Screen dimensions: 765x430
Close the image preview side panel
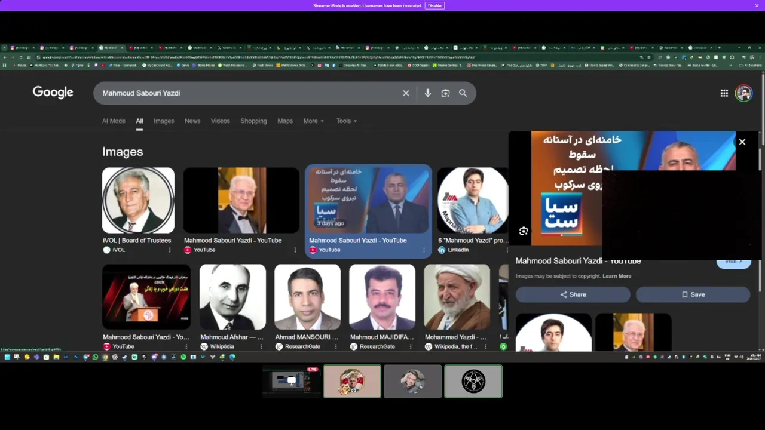click(742, 142)
